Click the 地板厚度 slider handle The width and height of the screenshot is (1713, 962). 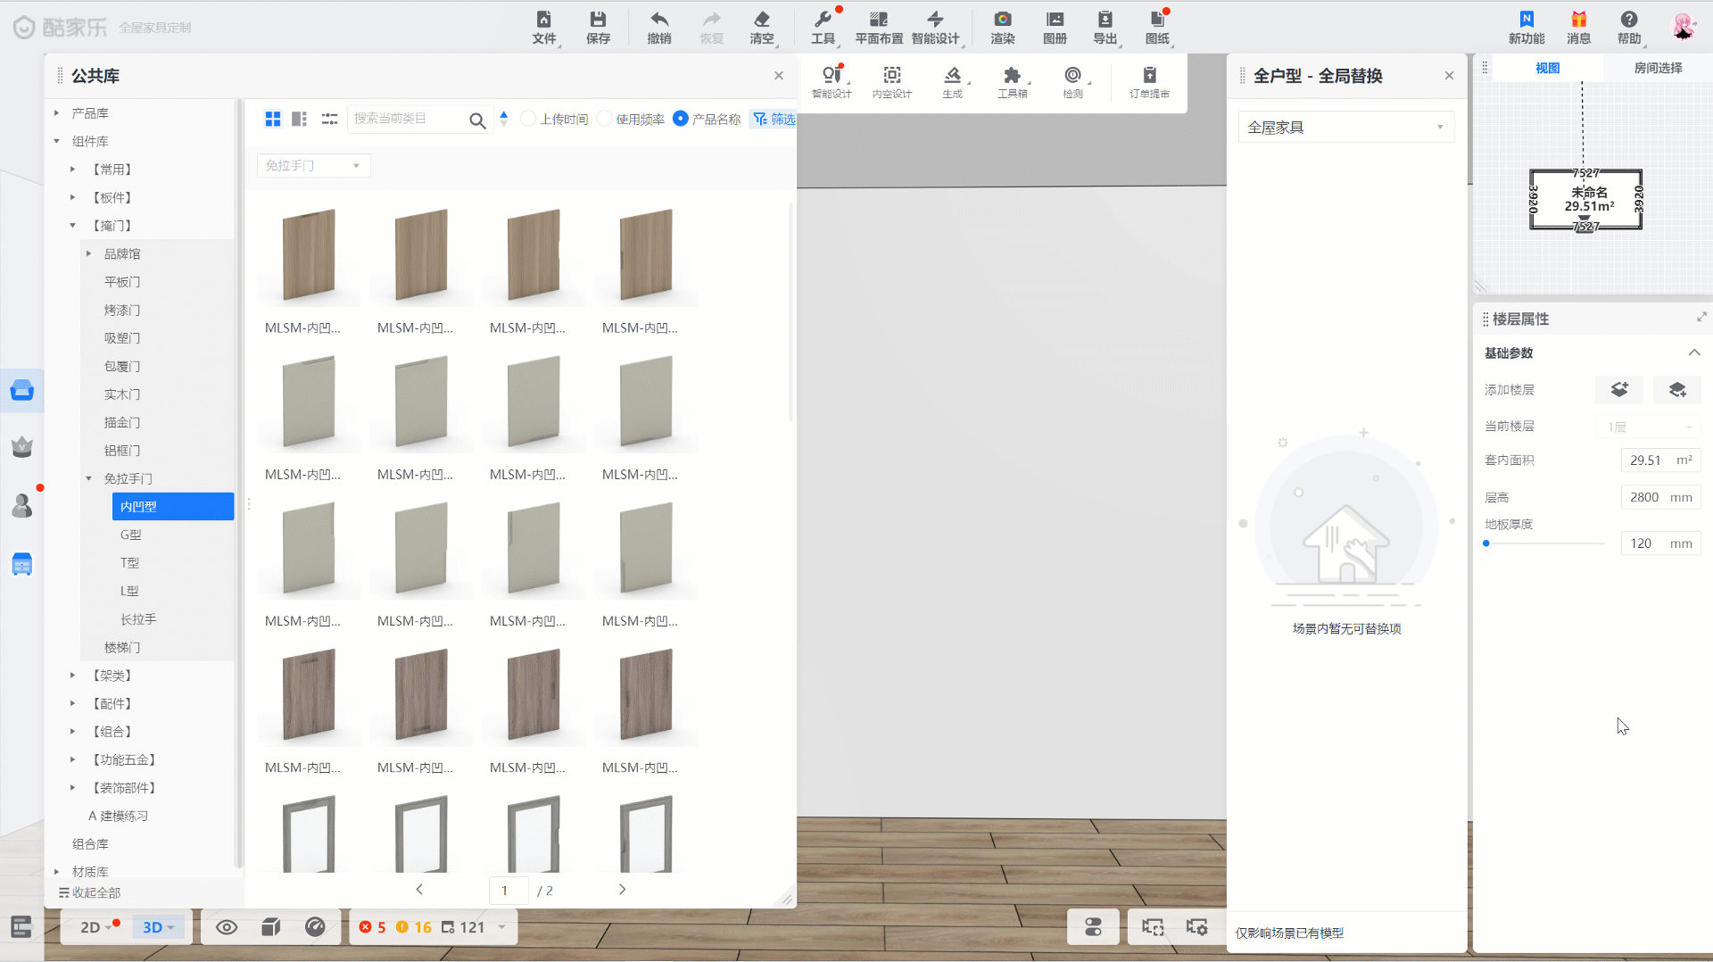coord(1486,543)
